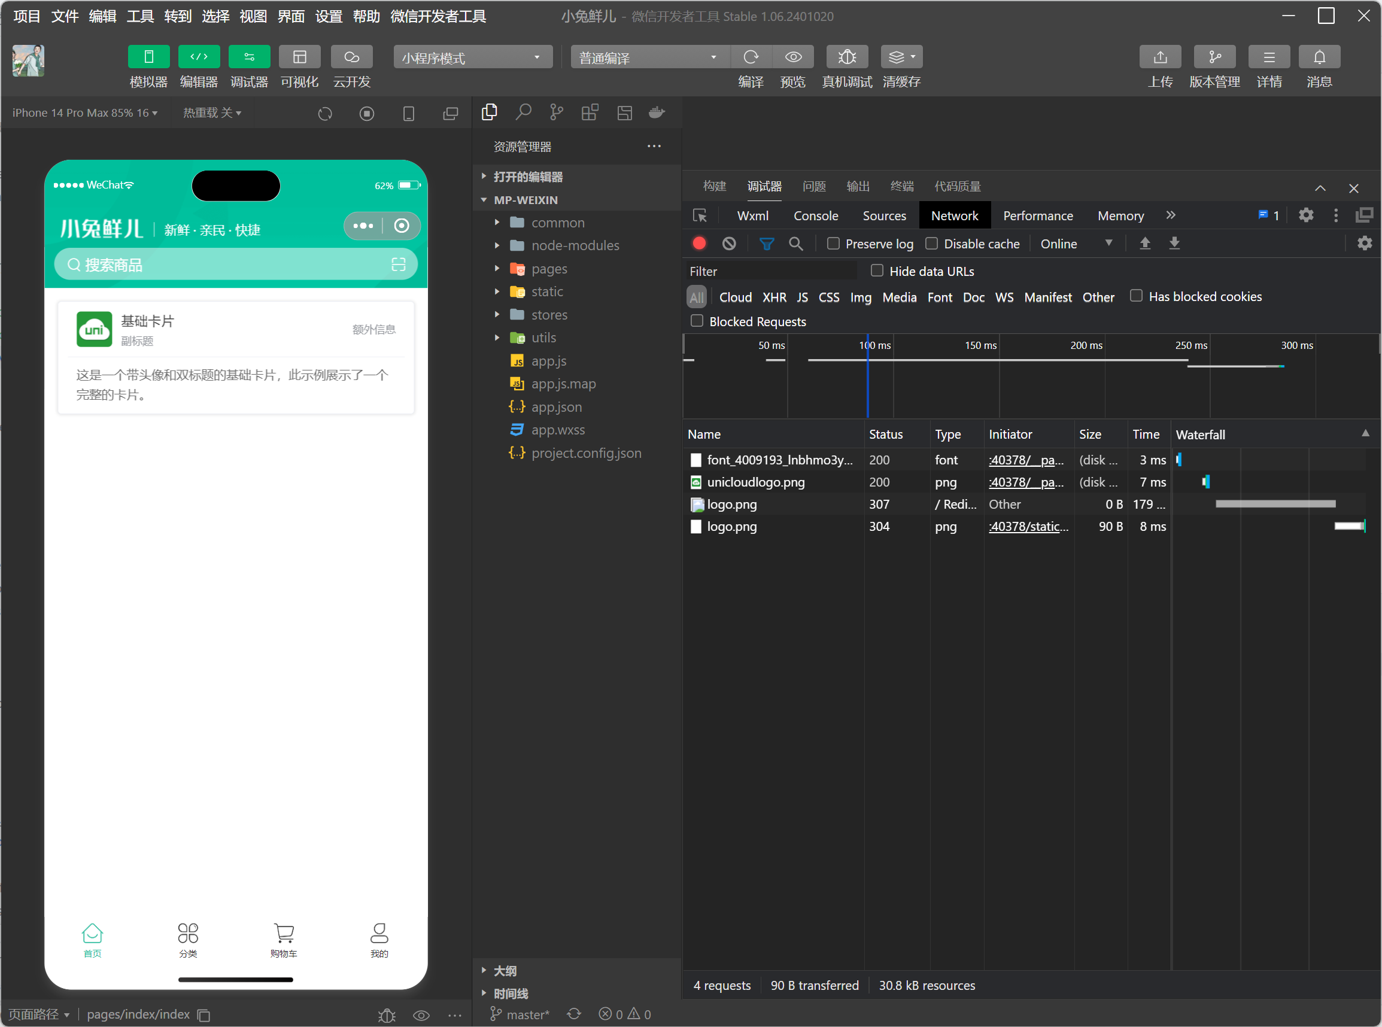
Task: Click the export HAR download arrow
Action: click(1174, 243)
